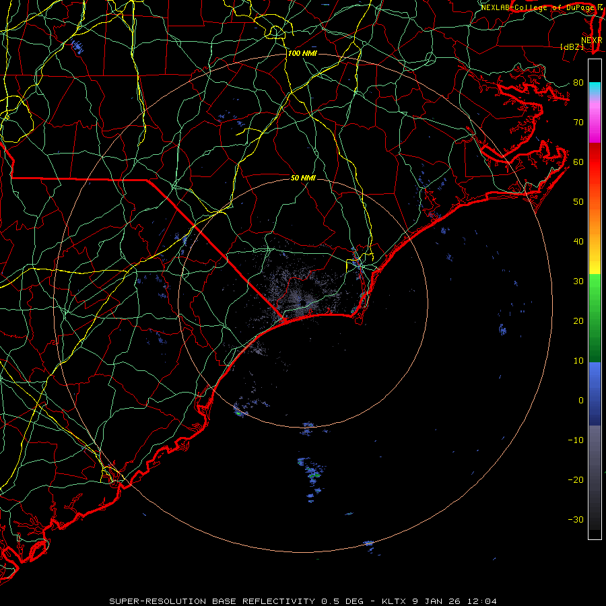Screen dimensions: 606x606
Task: Select the 70 value on the dBZ scale
Action: (x=578, y=122)
